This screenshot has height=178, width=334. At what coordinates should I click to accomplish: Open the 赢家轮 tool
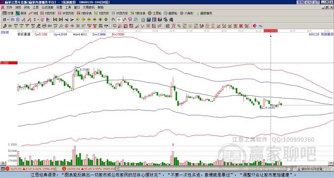point(171,13)
